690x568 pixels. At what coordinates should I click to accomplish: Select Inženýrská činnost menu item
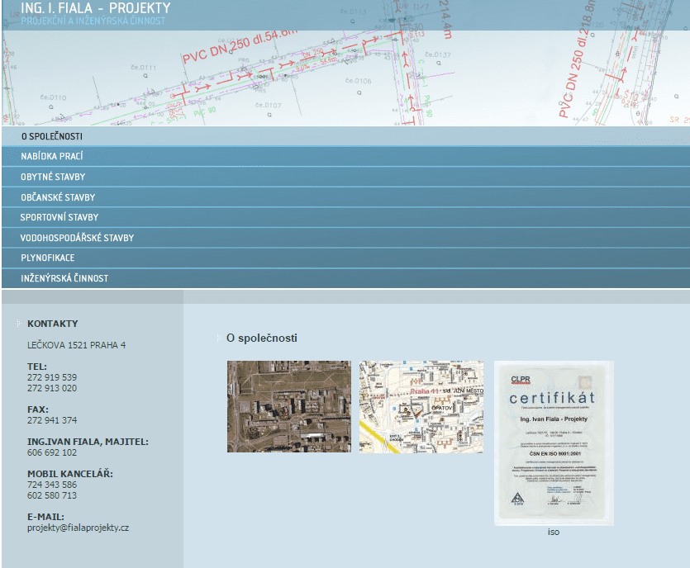tap(345, 278)
